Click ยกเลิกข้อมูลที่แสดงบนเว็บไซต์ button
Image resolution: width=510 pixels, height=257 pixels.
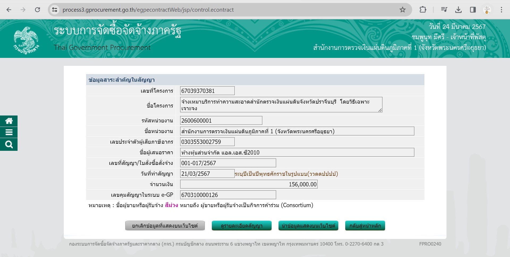pyautogui.click(x=165, y=225)
